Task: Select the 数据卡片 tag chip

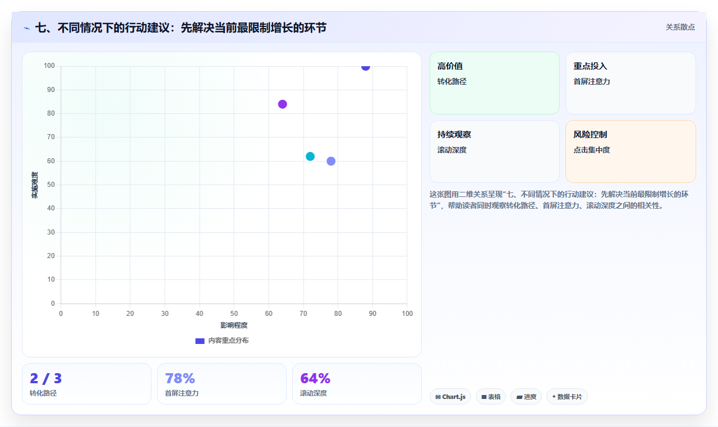Action: pyautogui.click(x=567, y=397)
